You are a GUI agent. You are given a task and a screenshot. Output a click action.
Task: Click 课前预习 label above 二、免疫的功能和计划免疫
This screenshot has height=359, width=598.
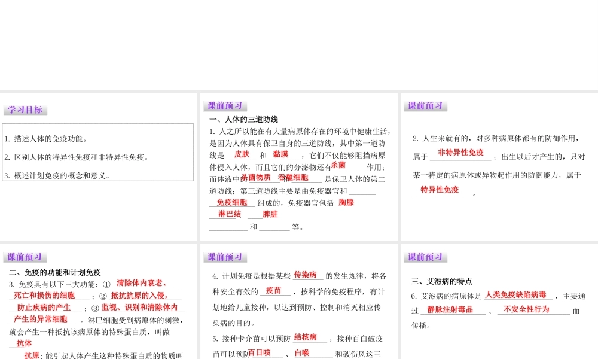(x=25, y=257)
